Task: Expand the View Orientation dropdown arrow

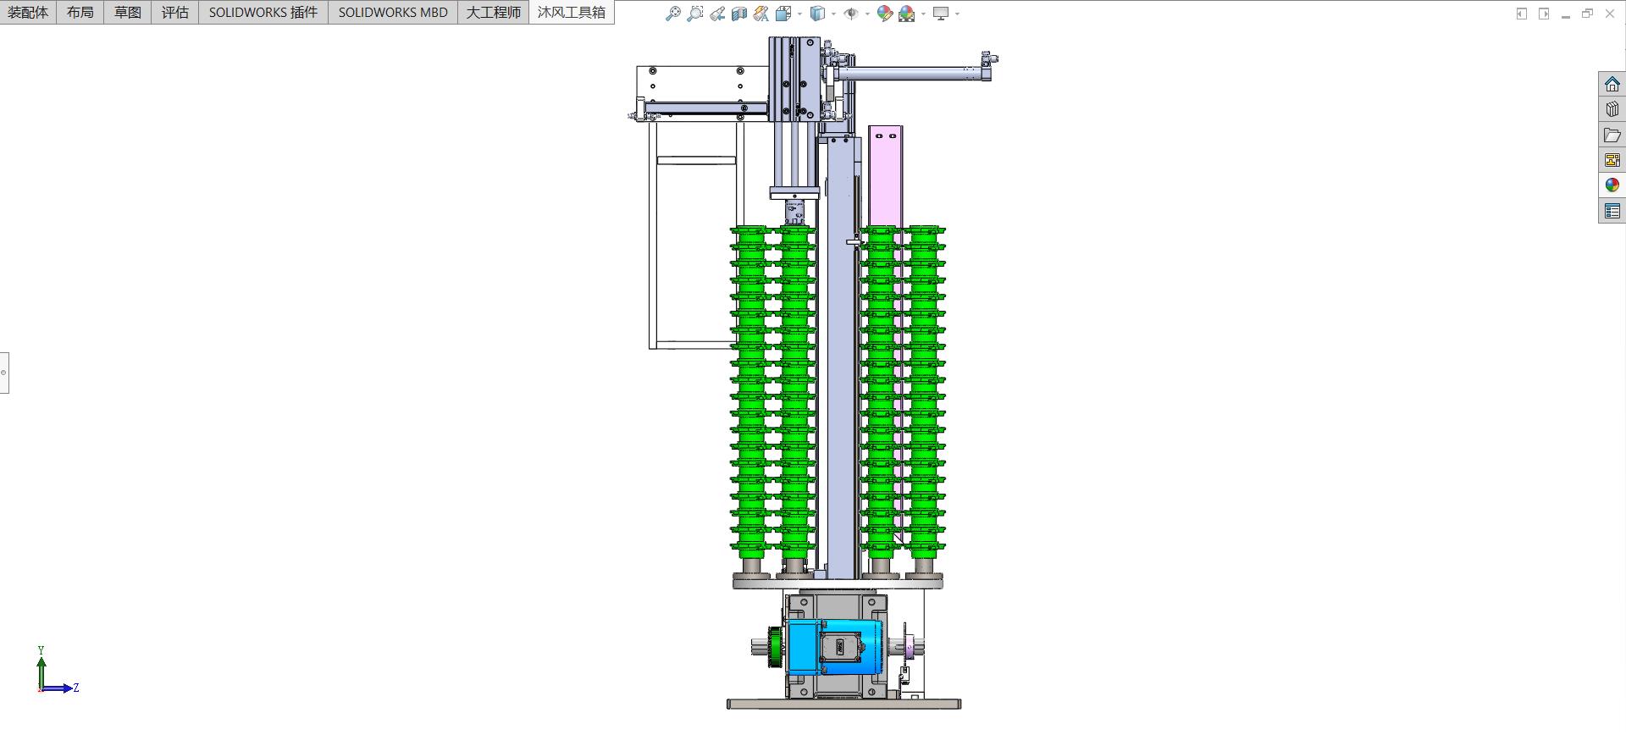Action: pos(799,14)
